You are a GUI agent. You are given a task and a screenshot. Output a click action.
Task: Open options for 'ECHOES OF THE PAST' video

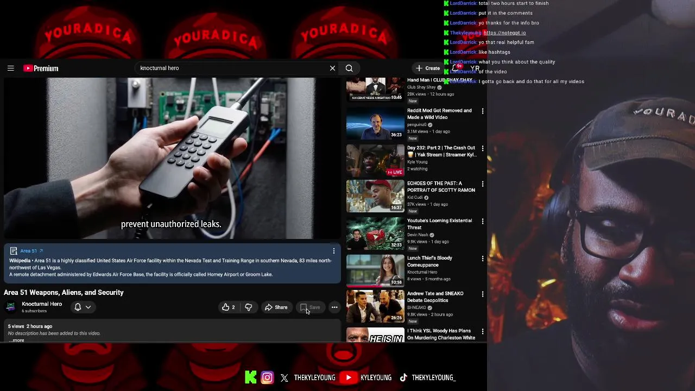pos(482,184)
